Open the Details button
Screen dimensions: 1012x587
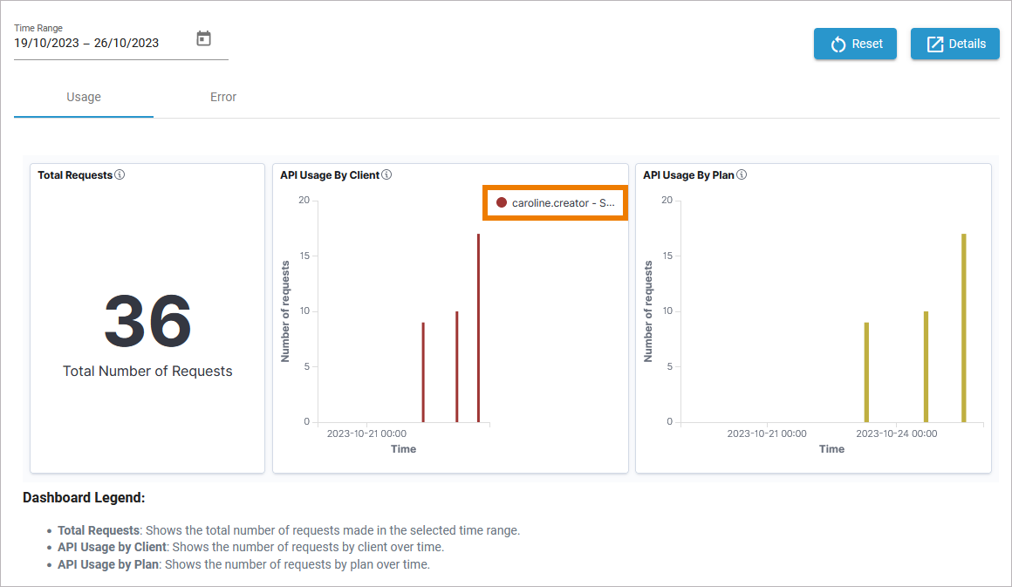click(x=954, y=44)
